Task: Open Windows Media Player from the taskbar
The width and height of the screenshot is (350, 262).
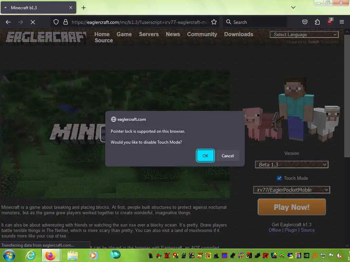Action: [x=93, y=255]
